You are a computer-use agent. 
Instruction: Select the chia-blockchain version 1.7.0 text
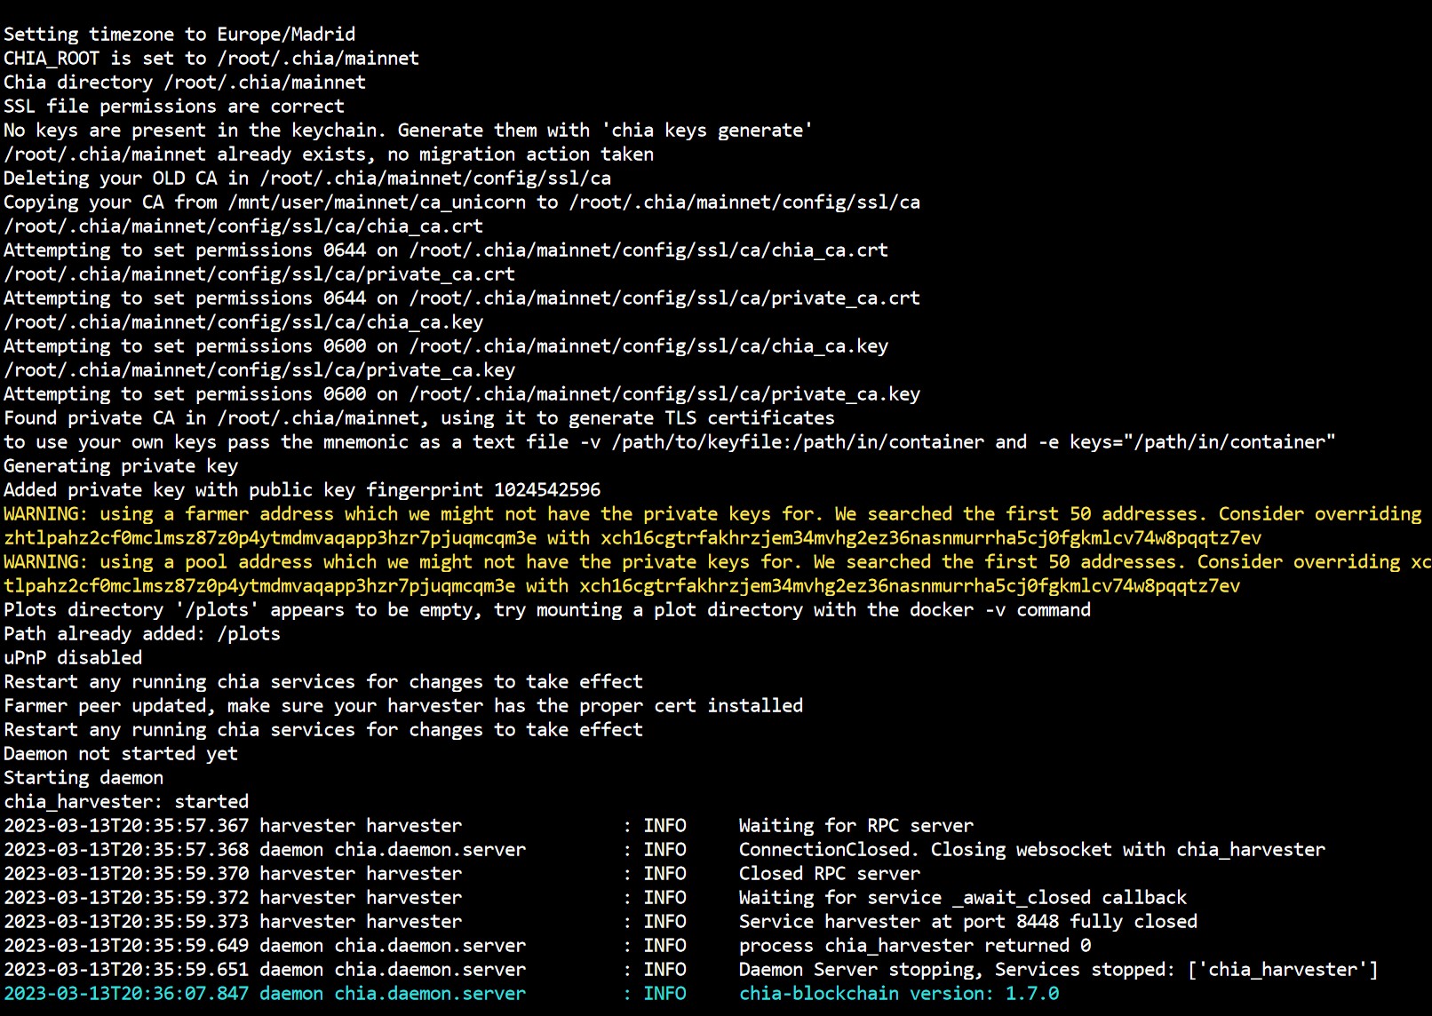point(897,993)
